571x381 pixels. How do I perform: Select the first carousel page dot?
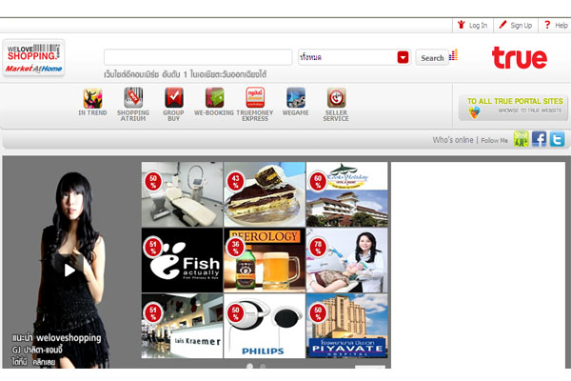249,366
